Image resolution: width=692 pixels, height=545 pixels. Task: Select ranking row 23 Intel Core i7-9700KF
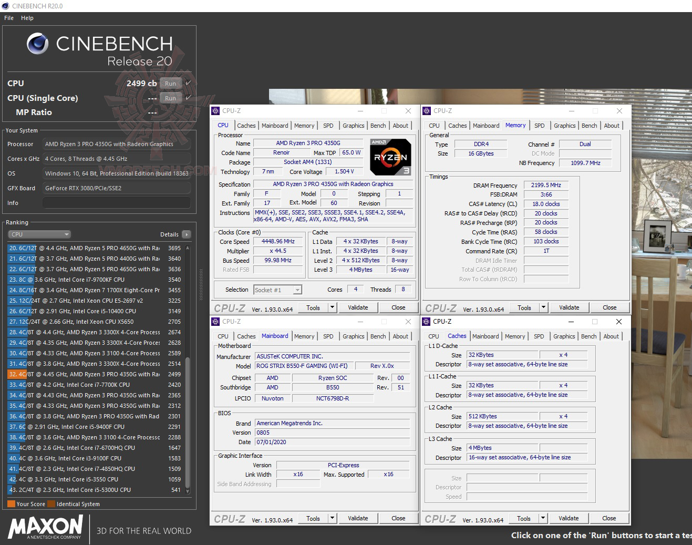95,280
